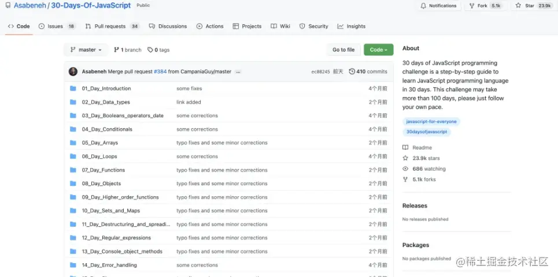Click the pull requests count badge 34
Viewport: 558px width, 277px height.
click(x=135, y=27)
